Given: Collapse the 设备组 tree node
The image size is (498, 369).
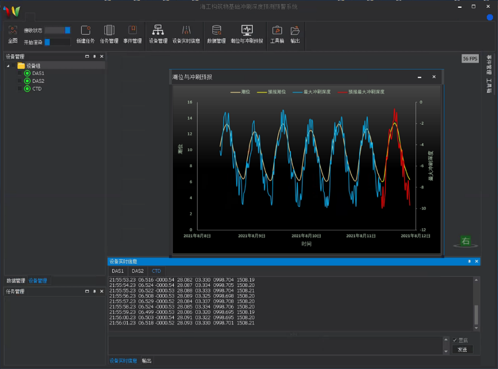Looking at the screenshot, I should (x=8, y=66).
